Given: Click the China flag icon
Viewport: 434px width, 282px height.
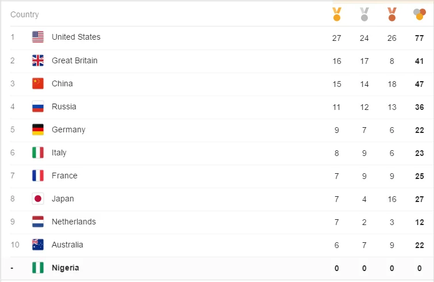Looking at the screenshot, I should (38, 83).
